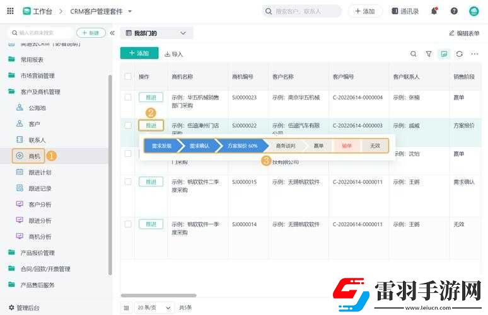The width and height of the screenshot is (488, 315).
Task: Click the green 添加 button above table
Action: click(139, 54)
